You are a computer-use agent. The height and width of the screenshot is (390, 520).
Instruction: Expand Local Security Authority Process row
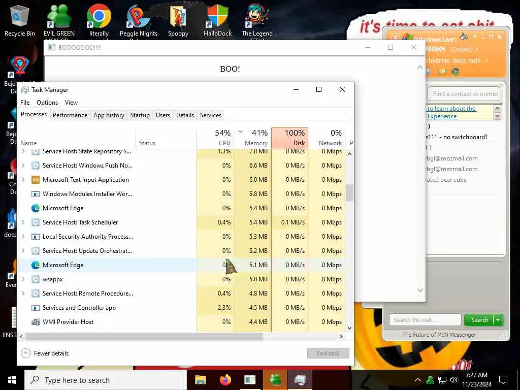23,237
